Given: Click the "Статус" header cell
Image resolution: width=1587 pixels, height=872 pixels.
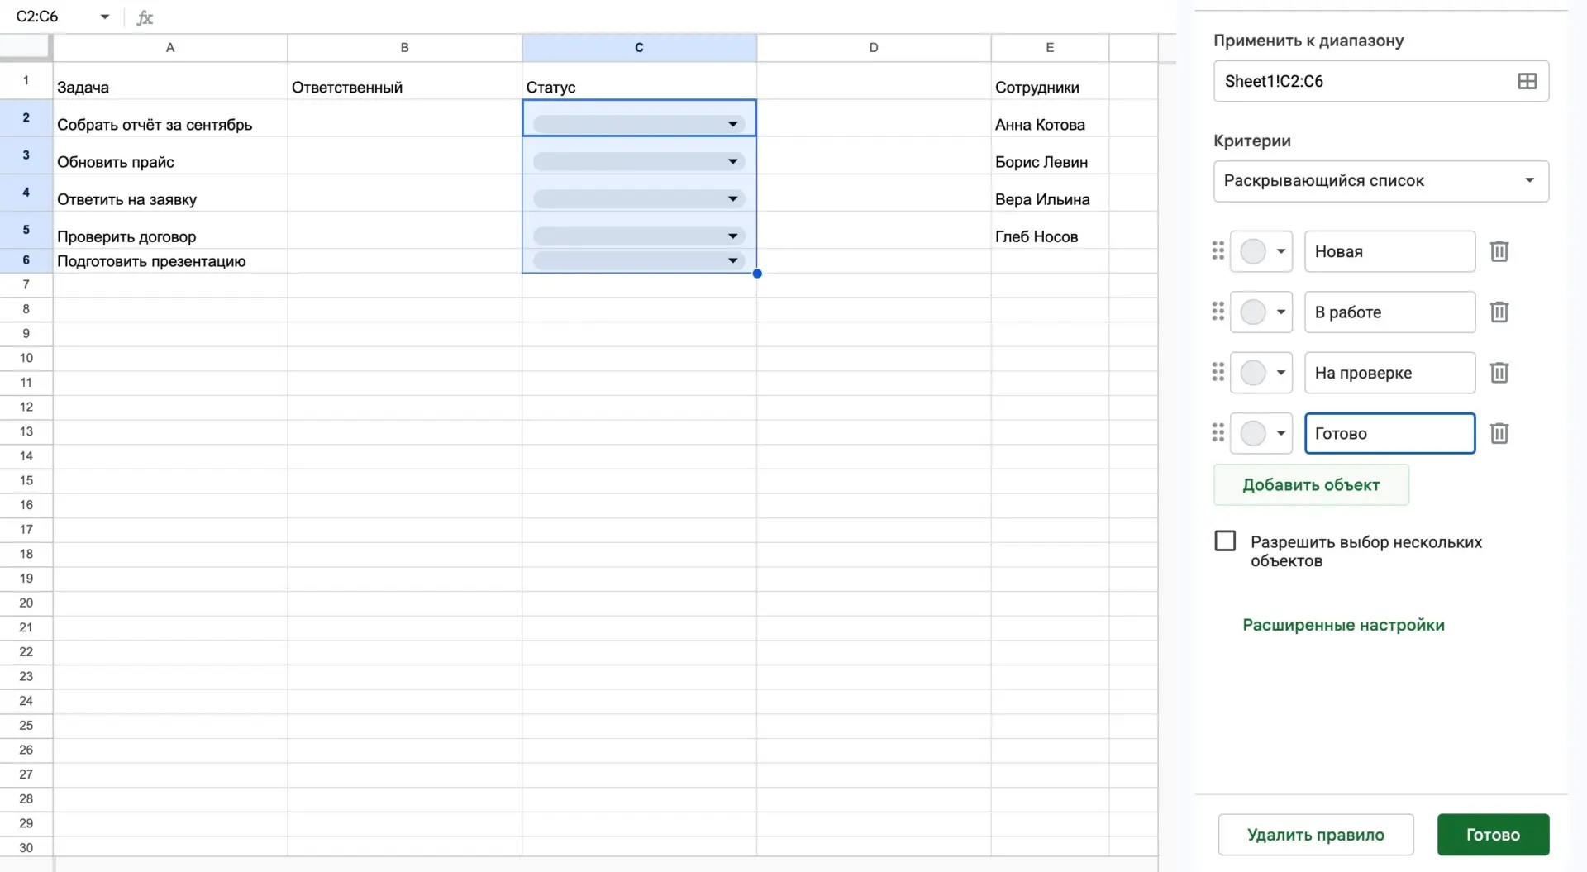Looking at the screenshot, I should coord(639,82).
